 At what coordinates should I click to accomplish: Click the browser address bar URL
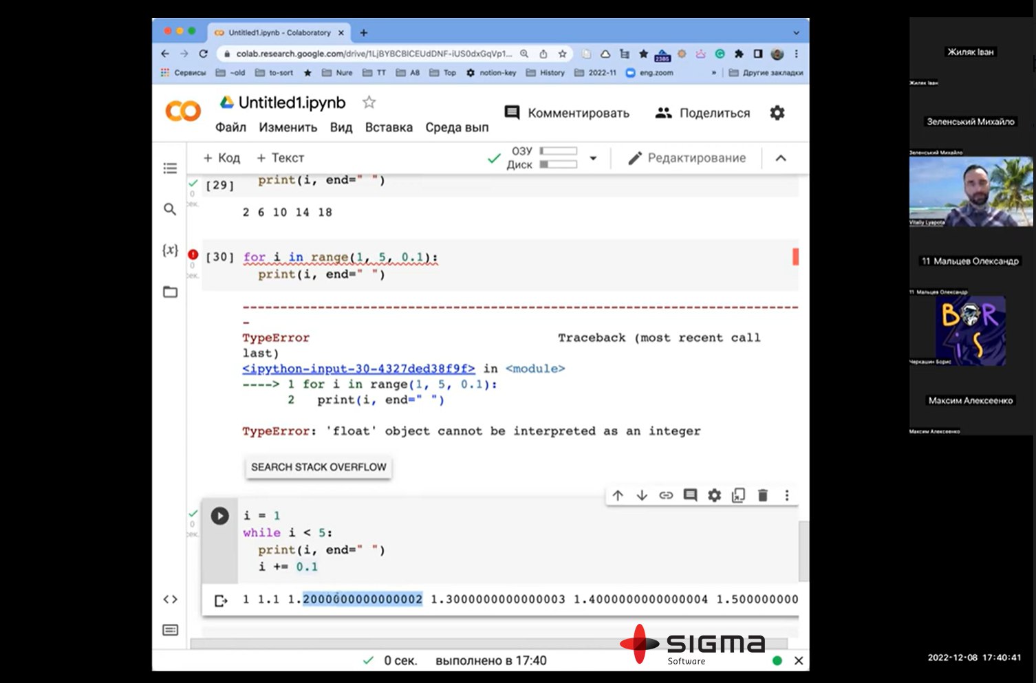pos(374,54)
